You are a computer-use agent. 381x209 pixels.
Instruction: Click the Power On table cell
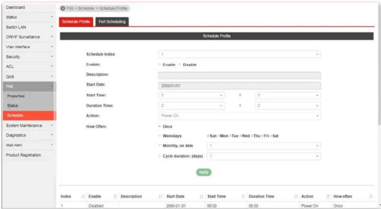click(x=309, y=206)
